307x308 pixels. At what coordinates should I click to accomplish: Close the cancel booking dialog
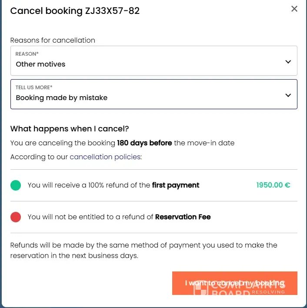(x=294, y=9)
